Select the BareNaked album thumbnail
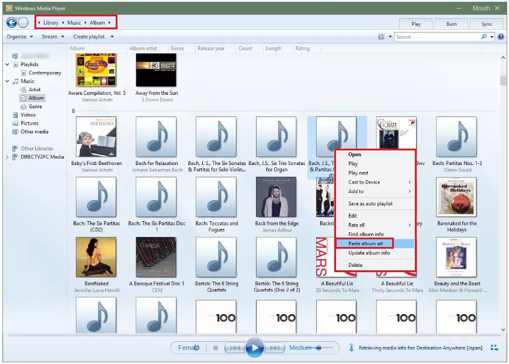This screenshot has height=364, width=509. click(96, 257)
